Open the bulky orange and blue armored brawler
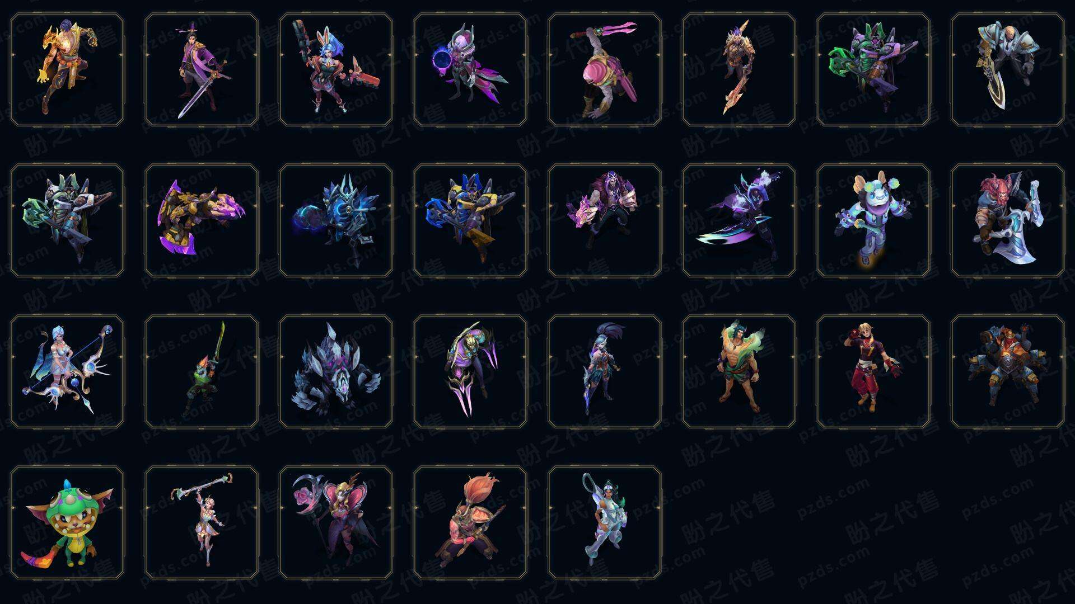This screenshot has height=604, width=1075. 1008,371
